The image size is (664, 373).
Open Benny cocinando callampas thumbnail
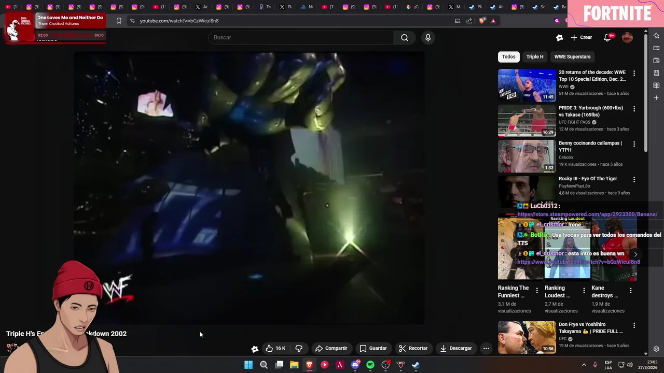click(527, 156)
